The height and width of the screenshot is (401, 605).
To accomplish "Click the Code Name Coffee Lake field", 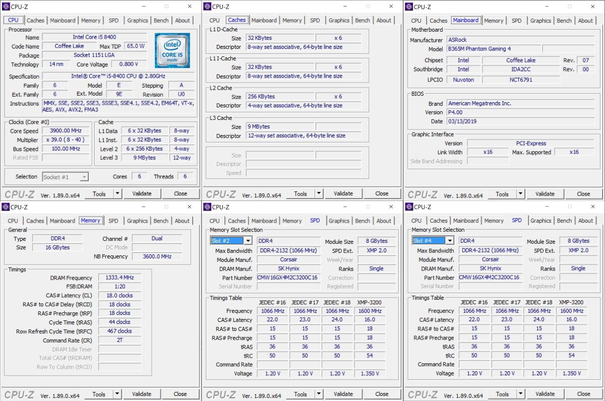I will tap(70, 46).
